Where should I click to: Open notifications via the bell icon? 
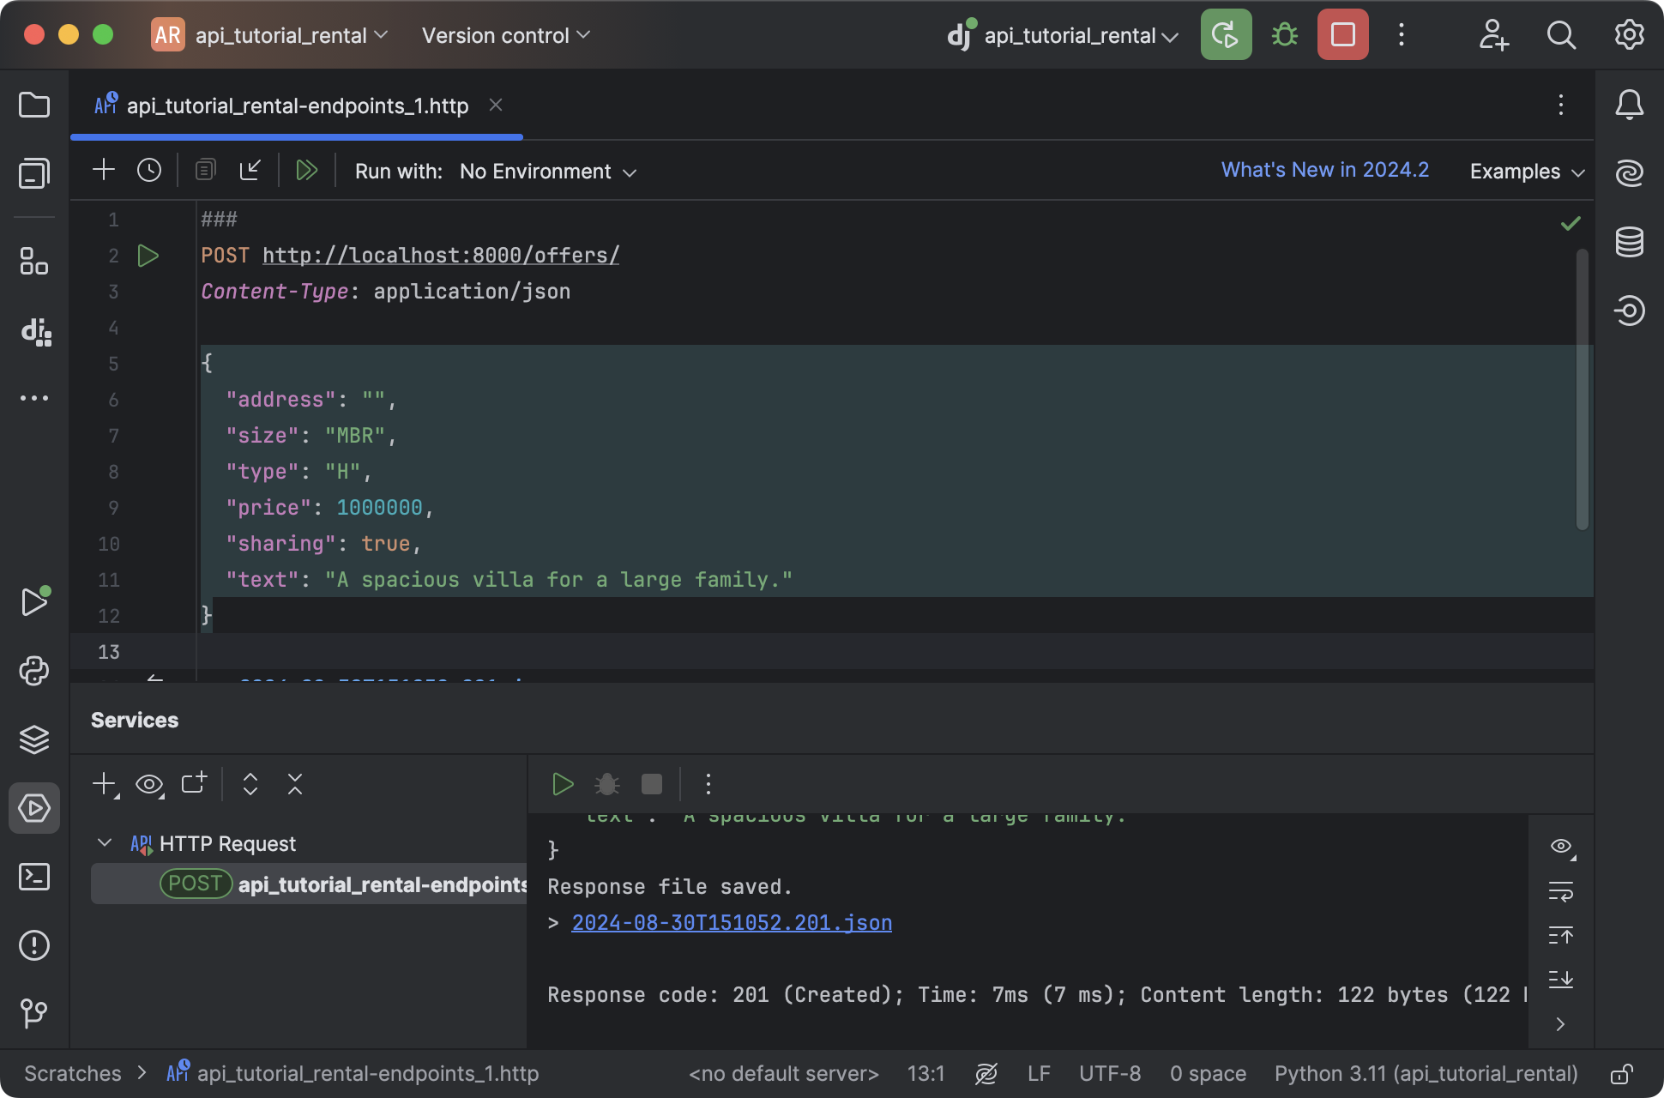[1630, 105]
